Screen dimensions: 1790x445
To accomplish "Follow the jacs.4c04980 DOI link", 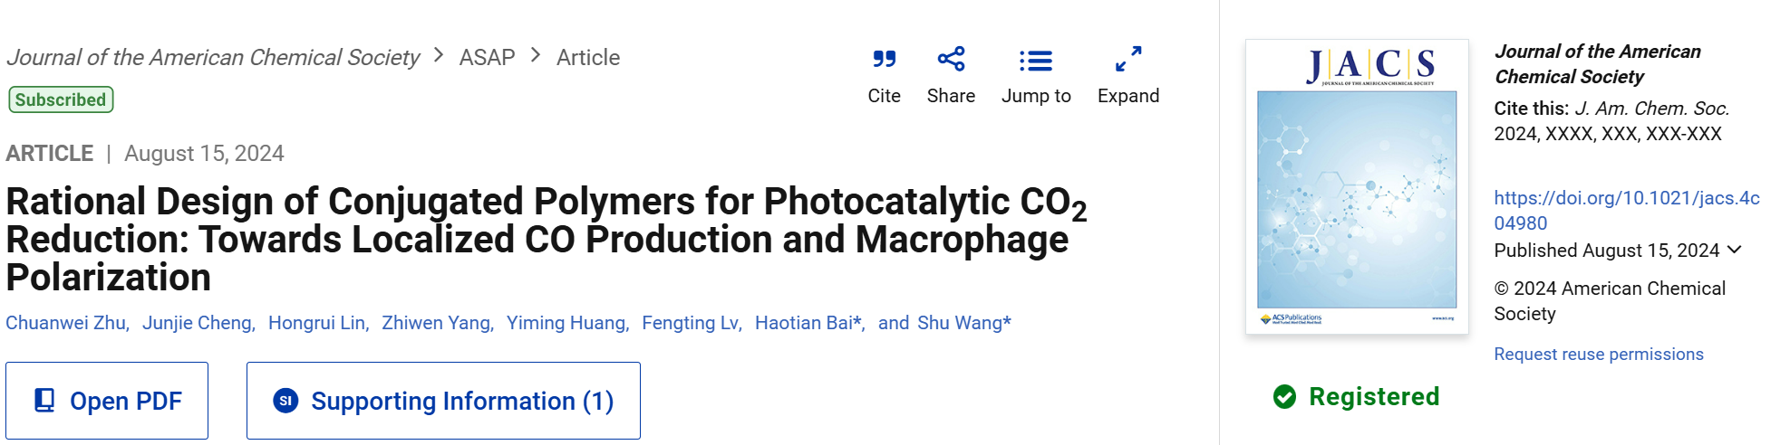I will click(x=1627, y=211).
